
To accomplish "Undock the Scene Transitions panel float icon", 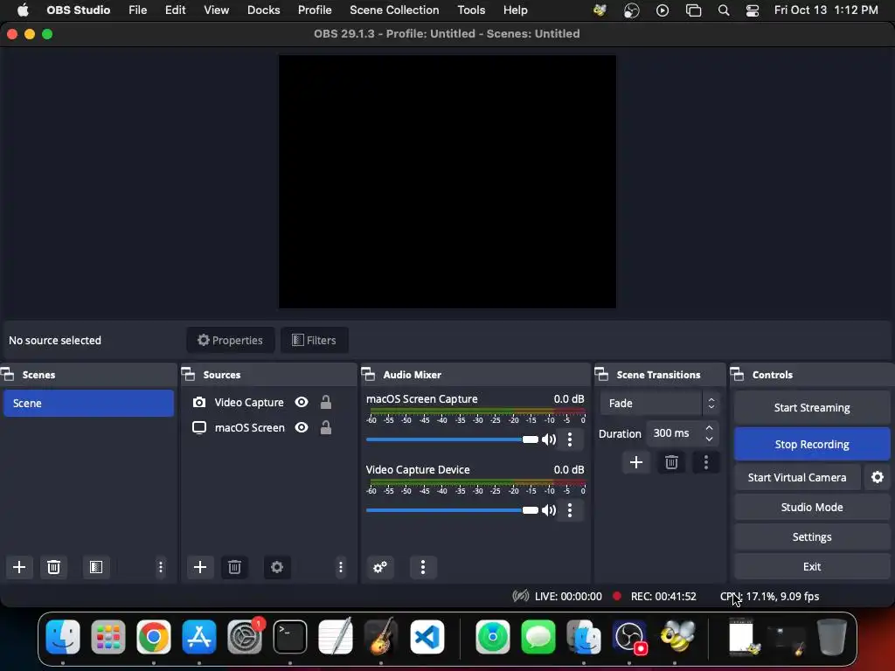I will coord(601,374).
